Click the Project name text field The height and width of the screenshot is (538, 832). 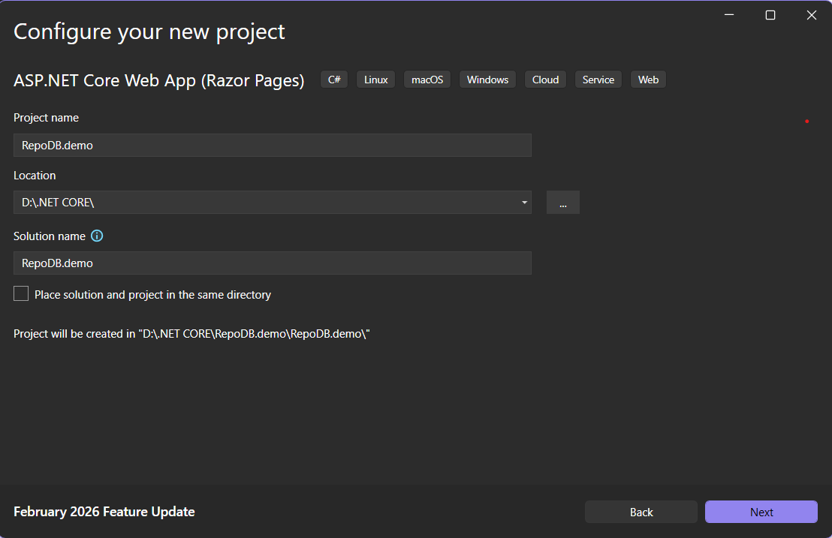click(272, 146)
